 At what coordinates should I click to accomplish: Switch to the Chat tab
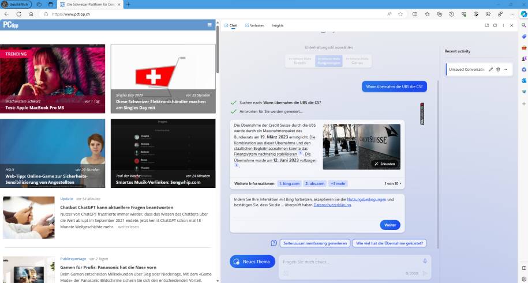click(x=231, y=25)
